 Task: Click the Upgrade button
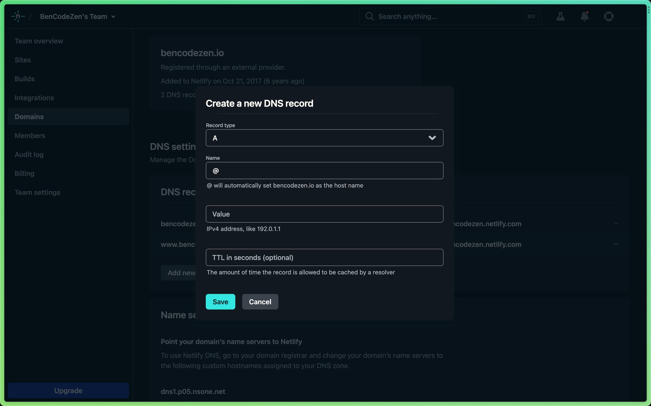pyautogui.click(x=68, y=391)
